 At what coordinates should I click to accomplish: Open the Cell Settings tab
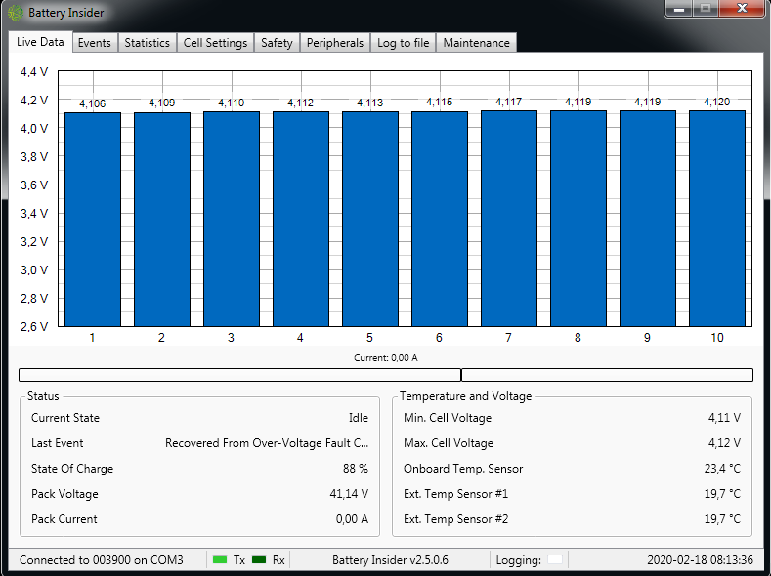[215, 43]
